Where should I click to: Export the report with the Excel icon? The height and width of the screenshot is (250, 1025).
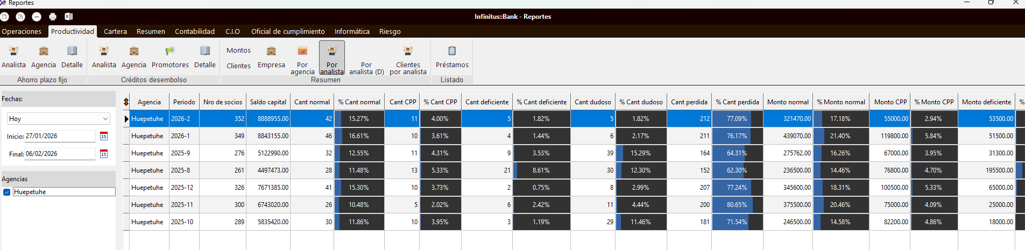click(69, 17)
